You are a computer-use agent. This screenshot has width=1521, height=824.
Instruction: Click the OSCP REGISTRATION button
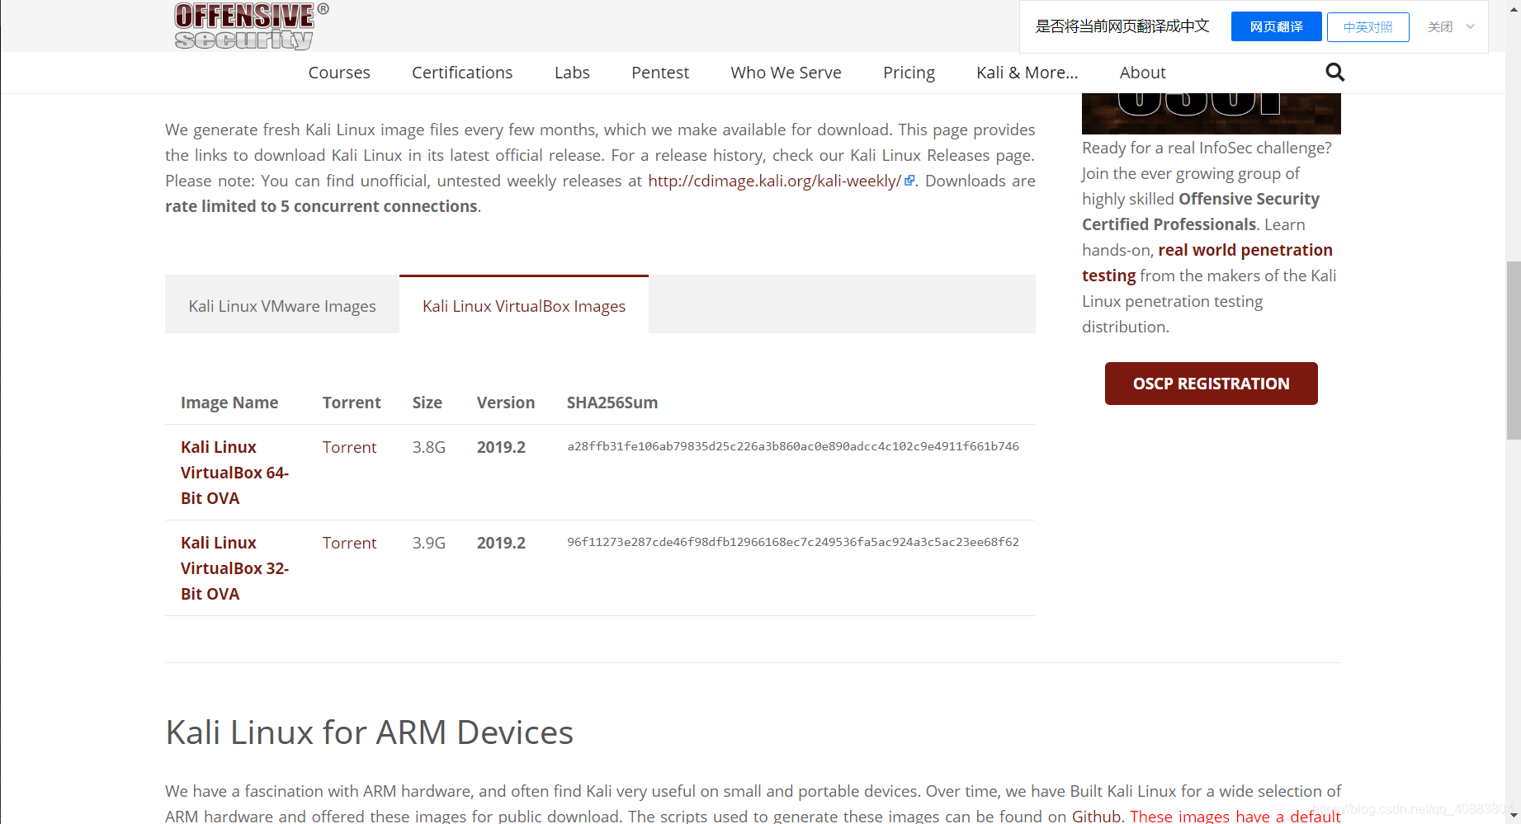point(1211,384)
